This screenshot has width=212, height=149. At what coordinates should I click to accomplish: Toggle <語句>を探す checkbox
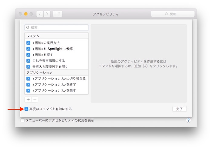coord(28,55)
